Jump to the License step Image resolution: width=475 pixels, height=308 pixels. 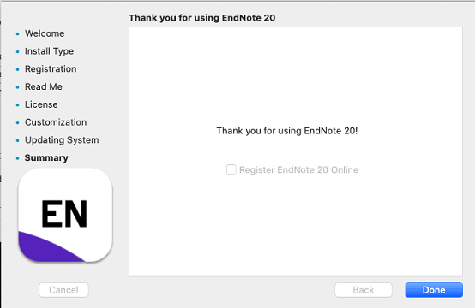coord(41,104)
